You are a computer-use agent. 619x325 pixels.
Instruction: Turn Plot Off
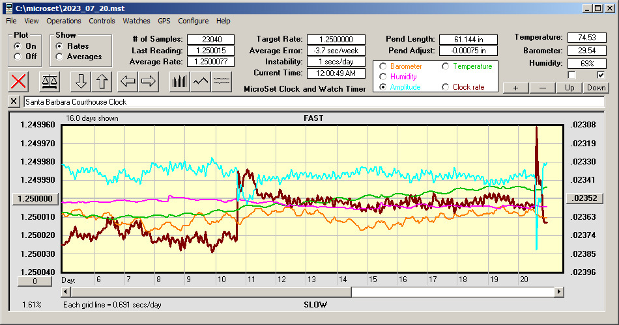tap(18, 57)
